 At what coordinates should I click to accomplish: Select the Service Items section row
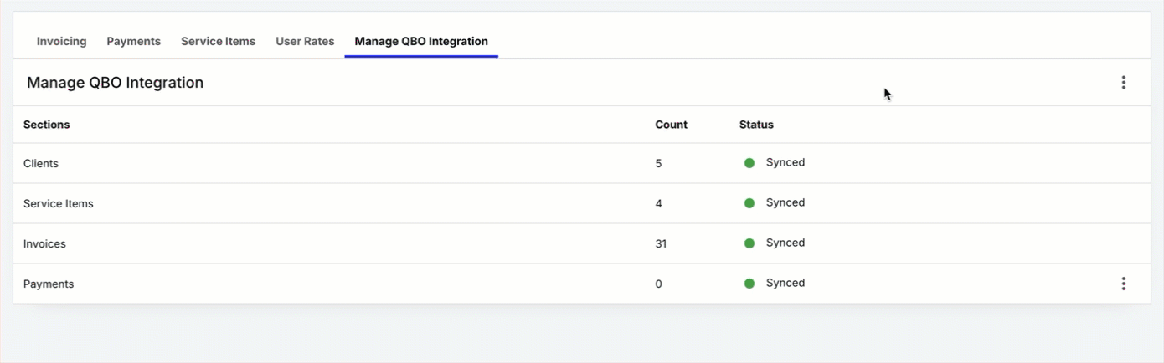click(x=59, y=204)
